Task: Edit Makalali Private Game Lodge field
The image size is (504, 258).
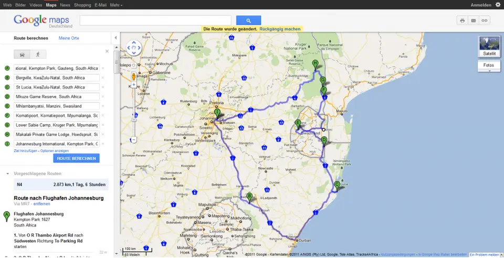Action: pyautogui.click(x=57, y=134)
